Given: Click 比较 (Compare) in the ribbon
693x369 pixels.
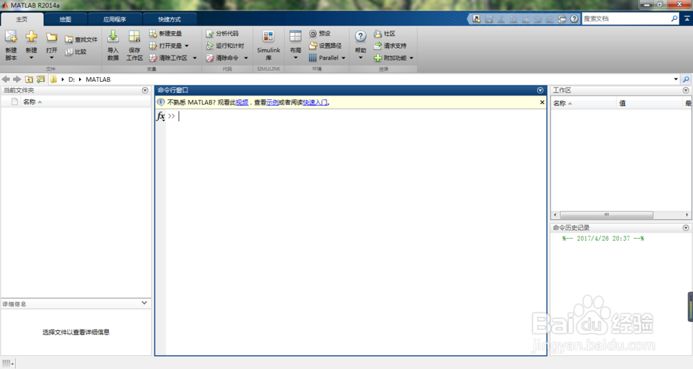Looking at the screenshot, I should pos(76,52).
